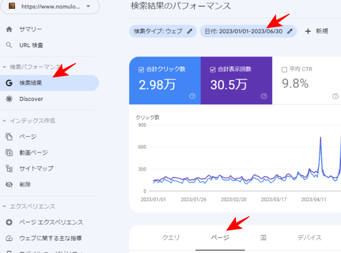Switch to the クエリ tab
The height and width of the screenshot is (253, 341).
[170, 237]
